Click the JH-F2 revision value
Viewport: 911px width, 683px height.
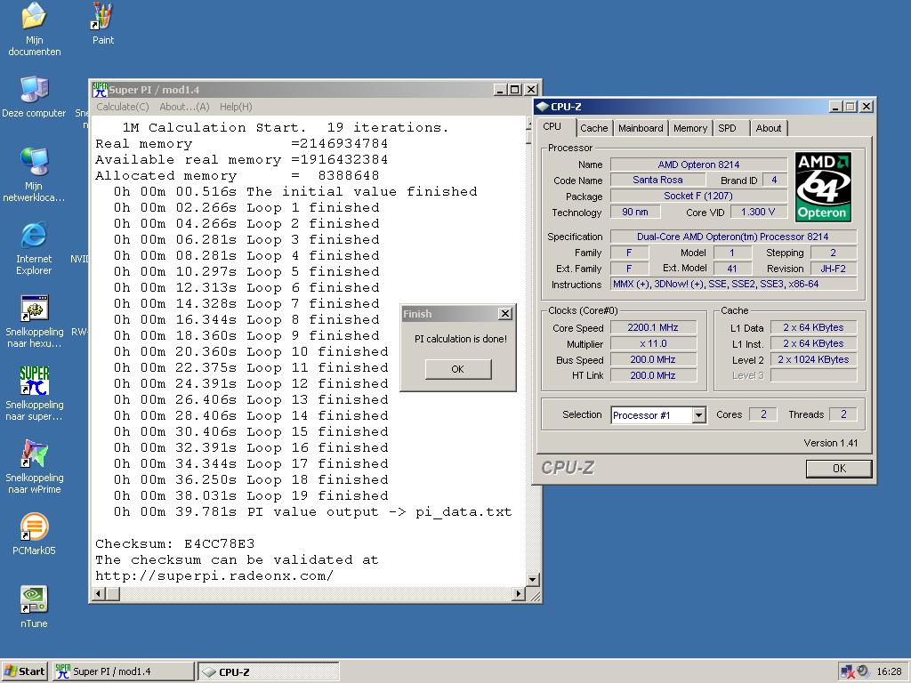(833, 269)
